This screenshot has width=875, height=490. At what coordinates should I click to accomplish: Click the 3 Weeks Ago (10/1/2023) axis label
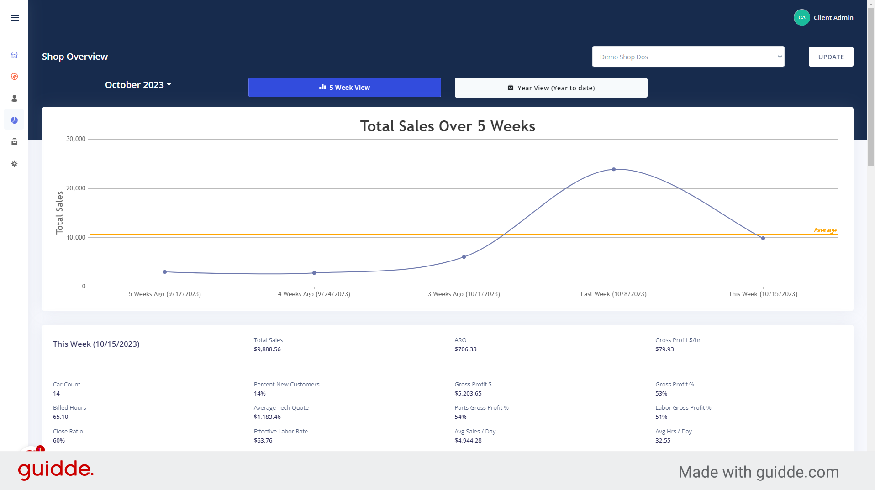[464, 294]
